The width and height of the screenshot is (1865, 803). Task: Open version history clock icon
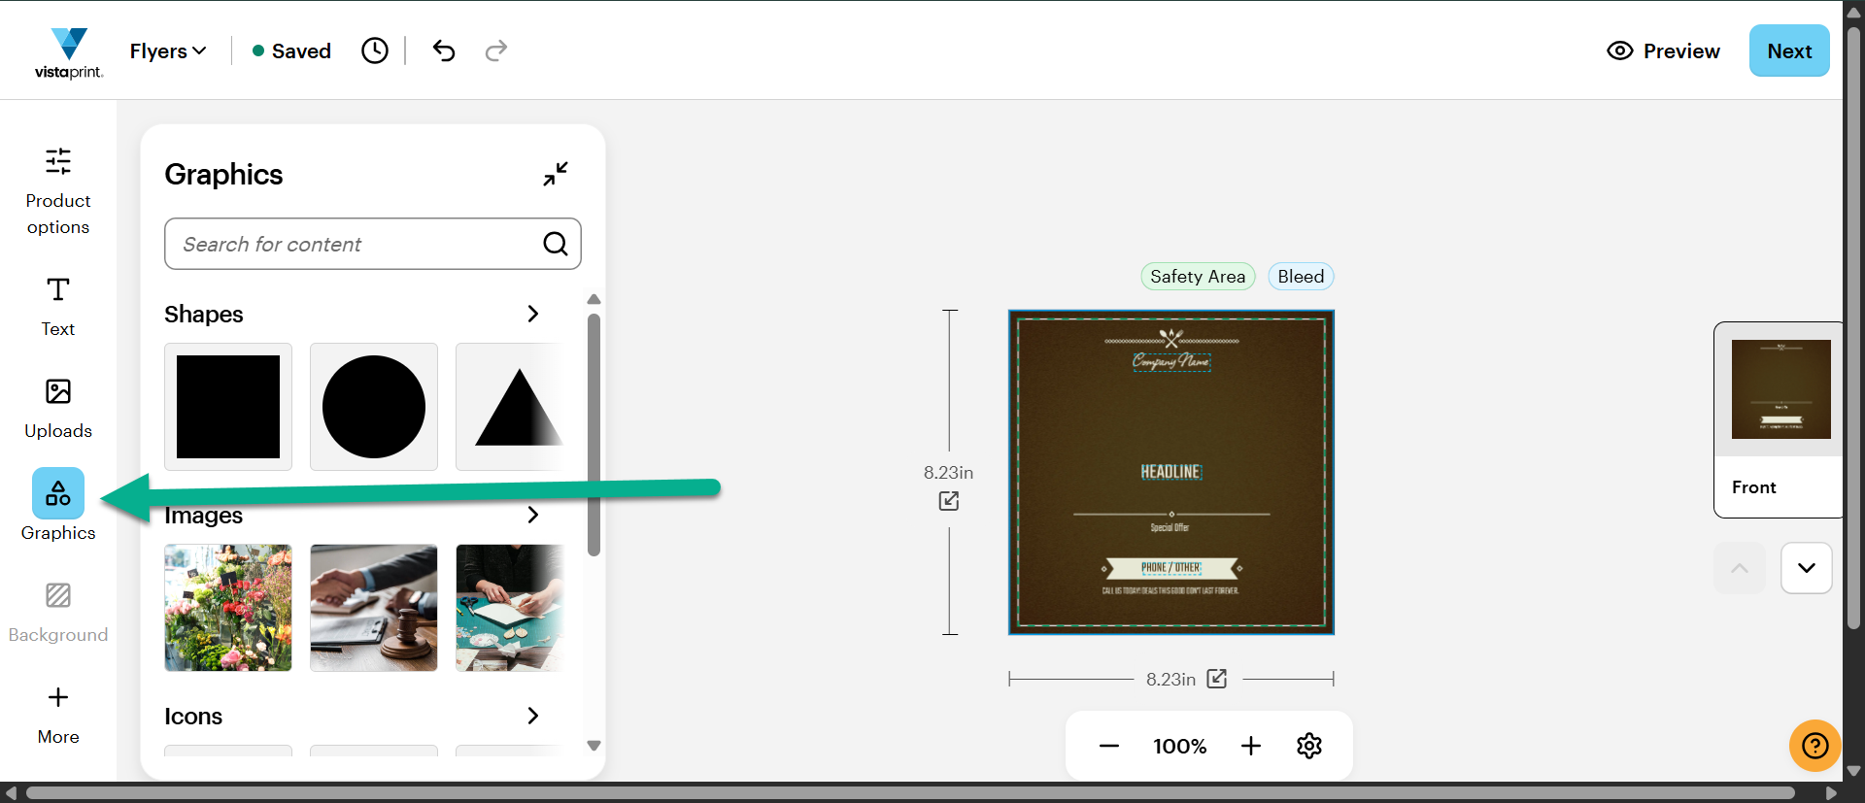point(375,50)
